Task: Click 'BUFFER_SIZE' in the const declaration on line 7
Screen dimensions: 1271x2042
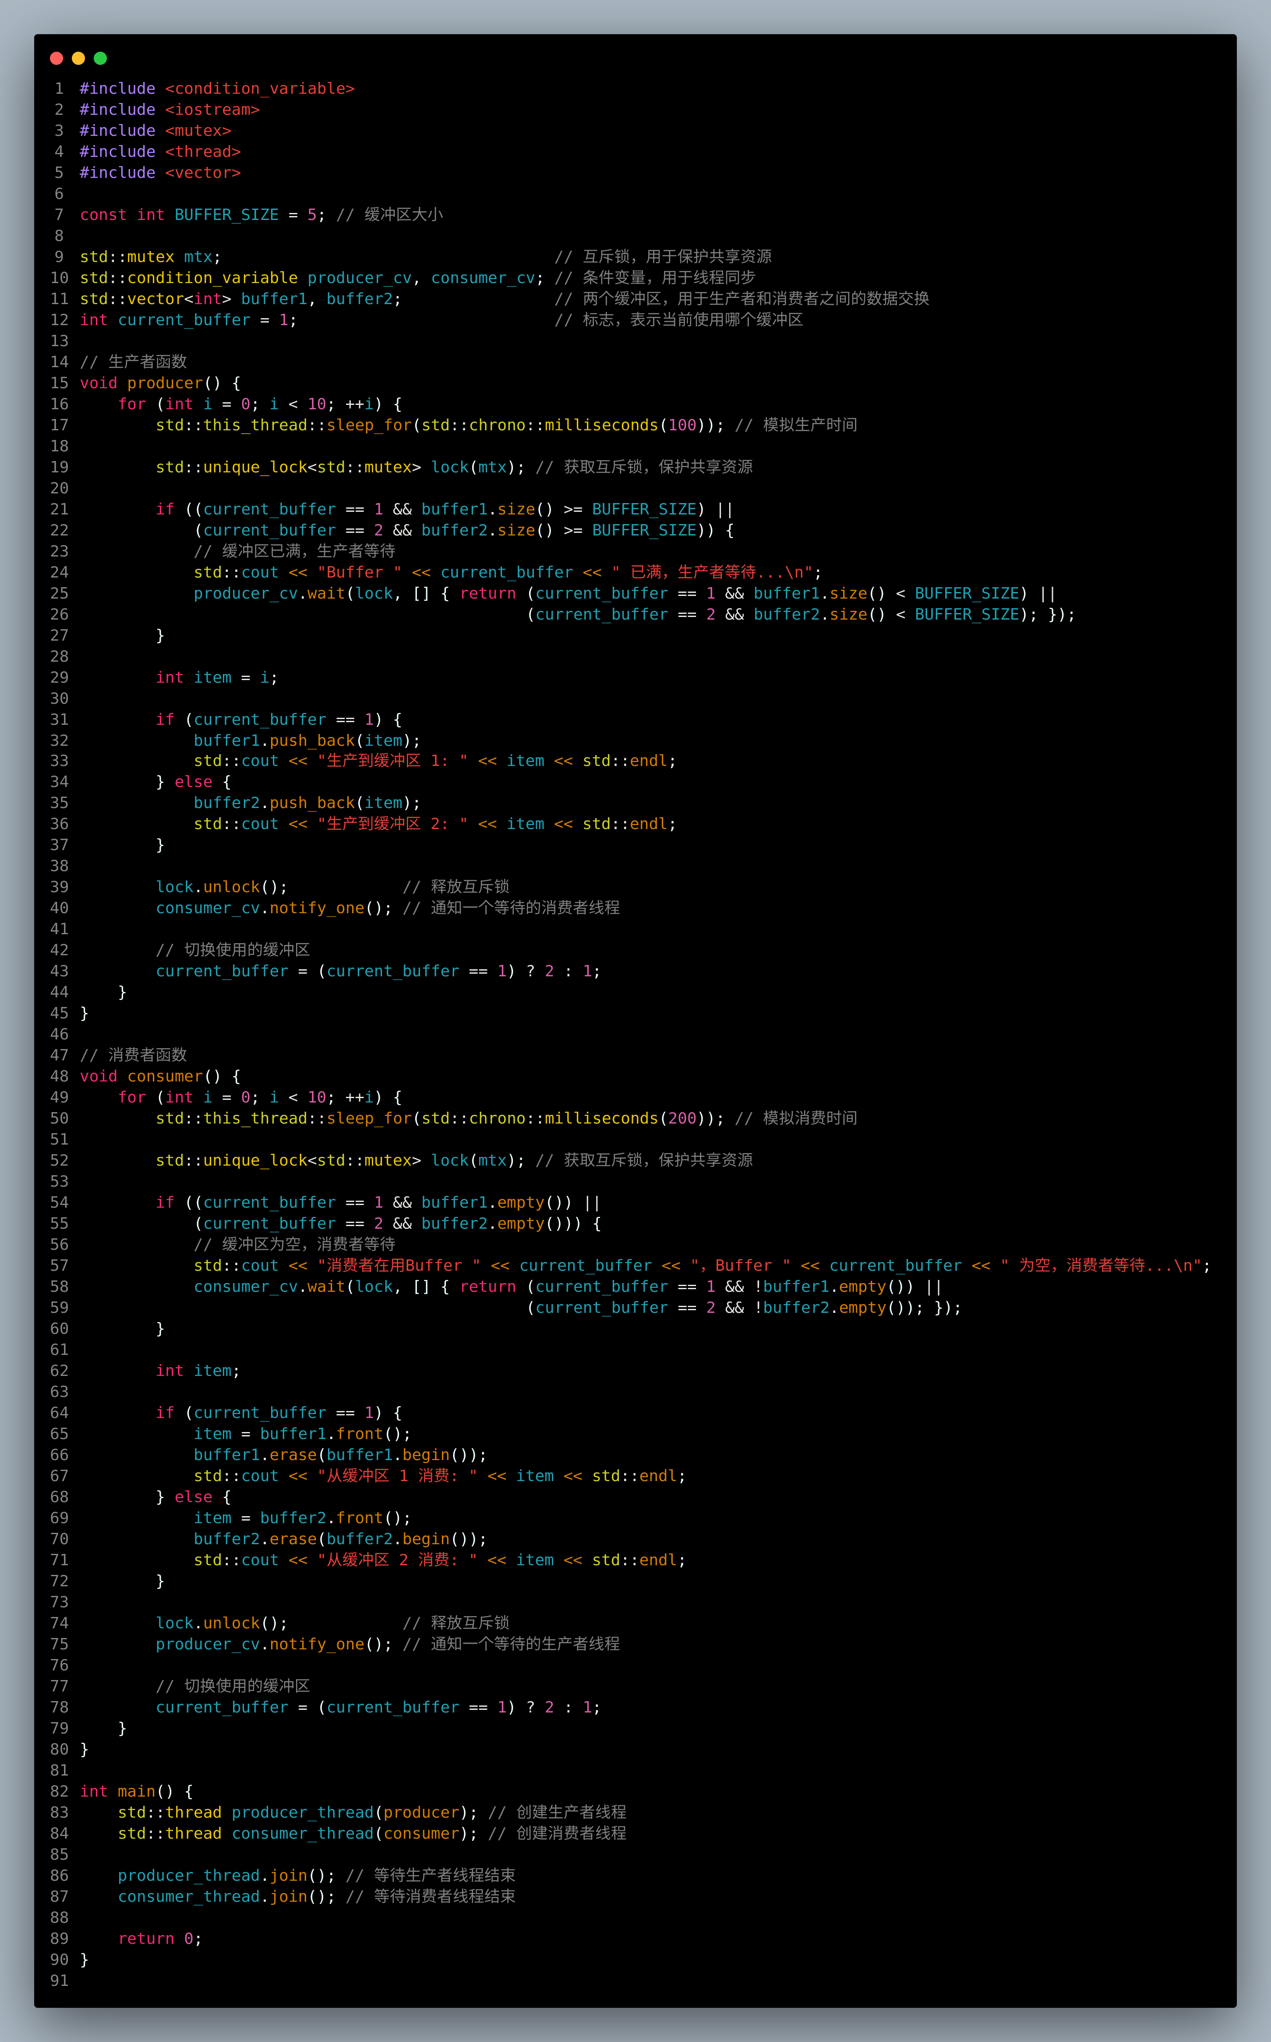Action: [226, 214]
